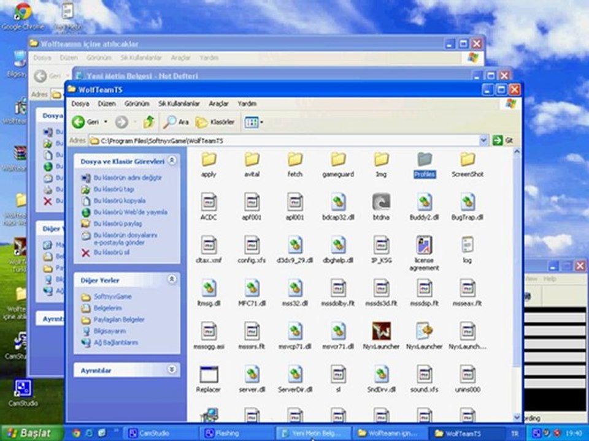
Task: Open the Yardım menu in WolfTeamTS
Action: 247,104
